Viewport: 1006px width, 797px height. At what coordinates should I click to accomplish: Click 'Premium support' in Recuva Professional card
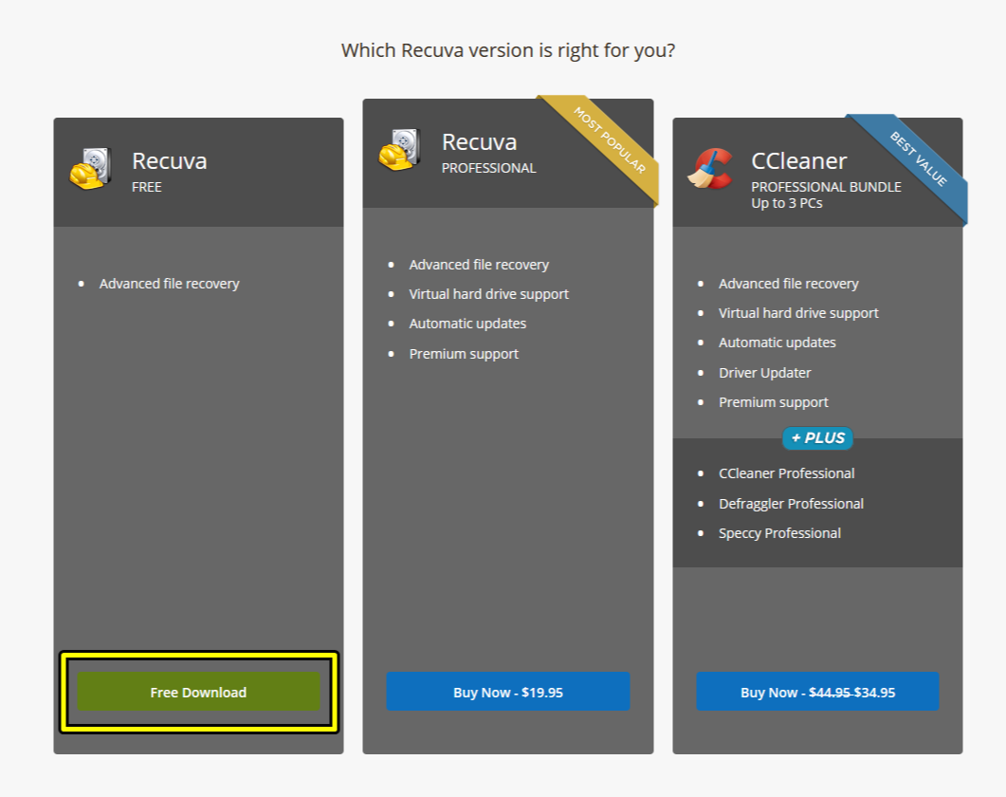pyautogui.click(x=464, y=354)
